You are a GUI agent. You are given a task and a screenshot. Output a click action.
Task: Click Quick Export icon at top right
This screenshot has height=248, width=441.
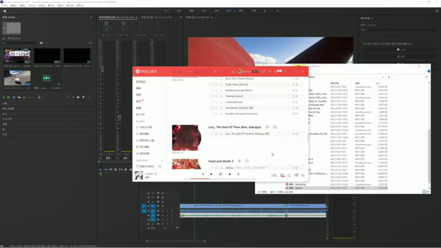pyautogui.click(x=437, y=11)
